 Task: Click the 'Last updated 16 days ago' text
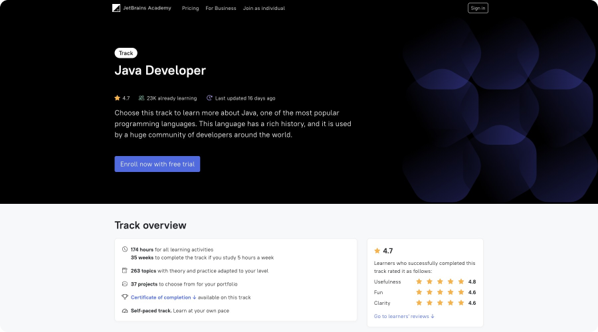click(x=245, y=98)
